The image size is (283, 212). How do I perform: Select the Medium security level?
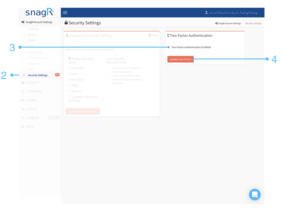point(70,79)
